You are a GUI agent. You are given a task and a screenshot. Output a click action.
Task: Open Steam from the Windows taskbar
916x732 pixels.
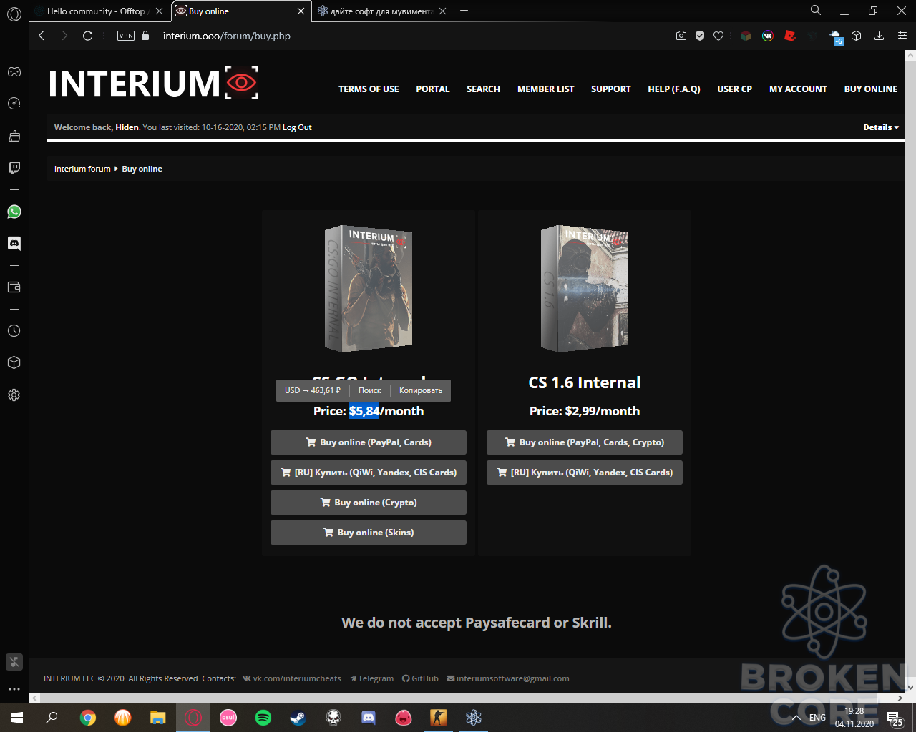point(298,717)
